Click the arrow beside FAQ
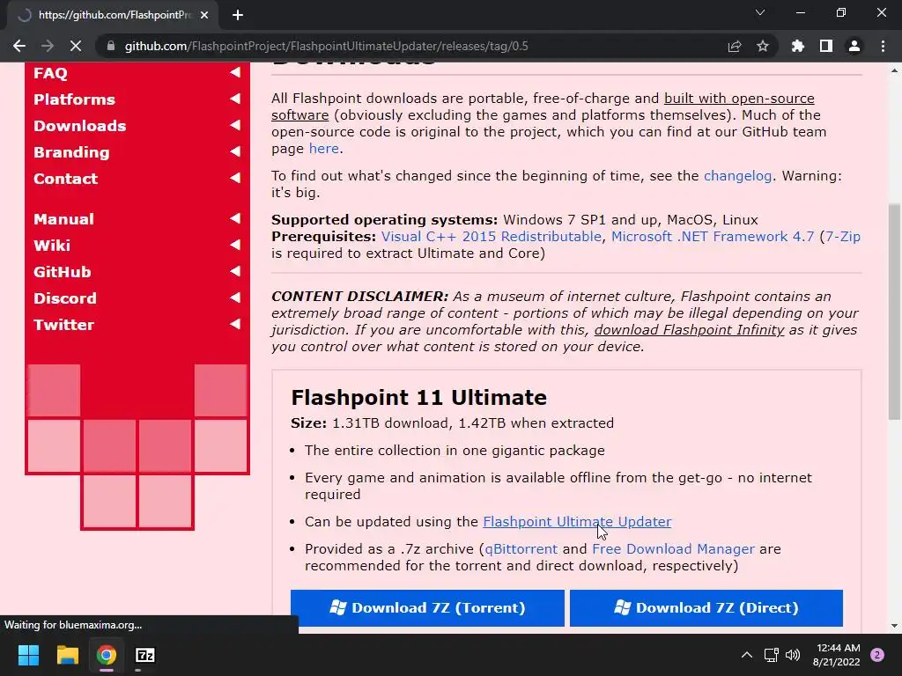The width and height of the screenshot is (902, 676). 234,72
